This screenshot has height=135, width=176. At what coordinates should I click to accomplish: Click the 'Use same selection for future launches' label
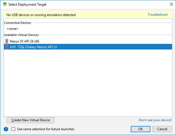tap(46, 129)
